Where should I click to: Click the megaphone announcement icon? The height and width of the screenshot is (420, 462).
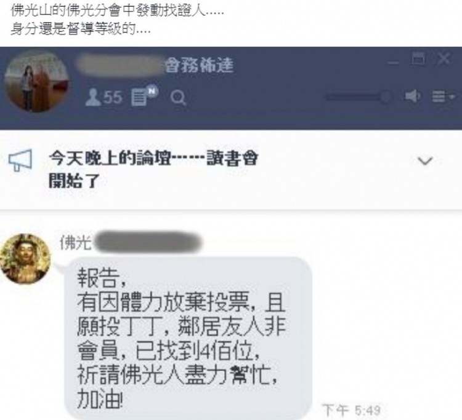20,160
